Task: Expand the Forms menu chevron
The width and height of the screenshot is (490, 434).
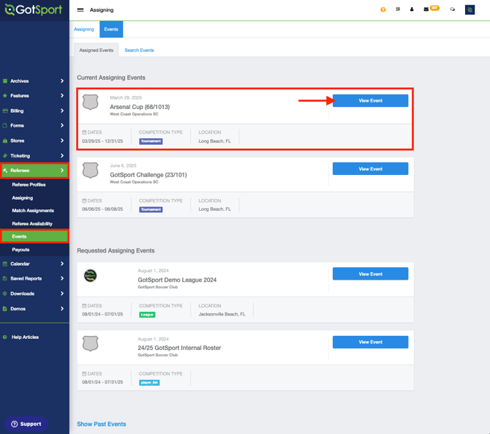Action: tap(62, 125)
